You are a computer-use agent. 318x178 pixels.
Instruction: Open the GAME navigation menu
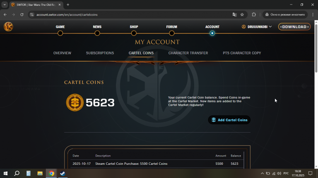(60, 27)
